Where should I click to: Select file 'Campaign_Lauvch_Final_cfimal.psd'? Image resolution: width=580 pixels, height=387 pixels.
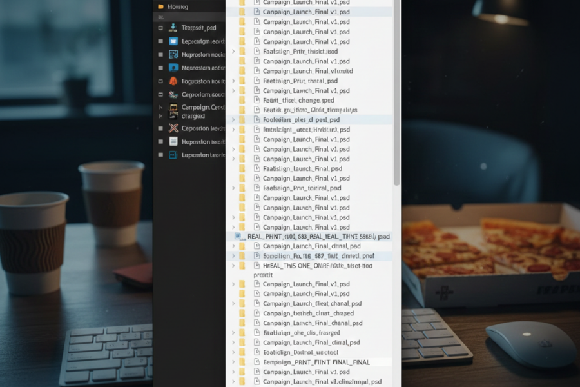tap(311, 342)
